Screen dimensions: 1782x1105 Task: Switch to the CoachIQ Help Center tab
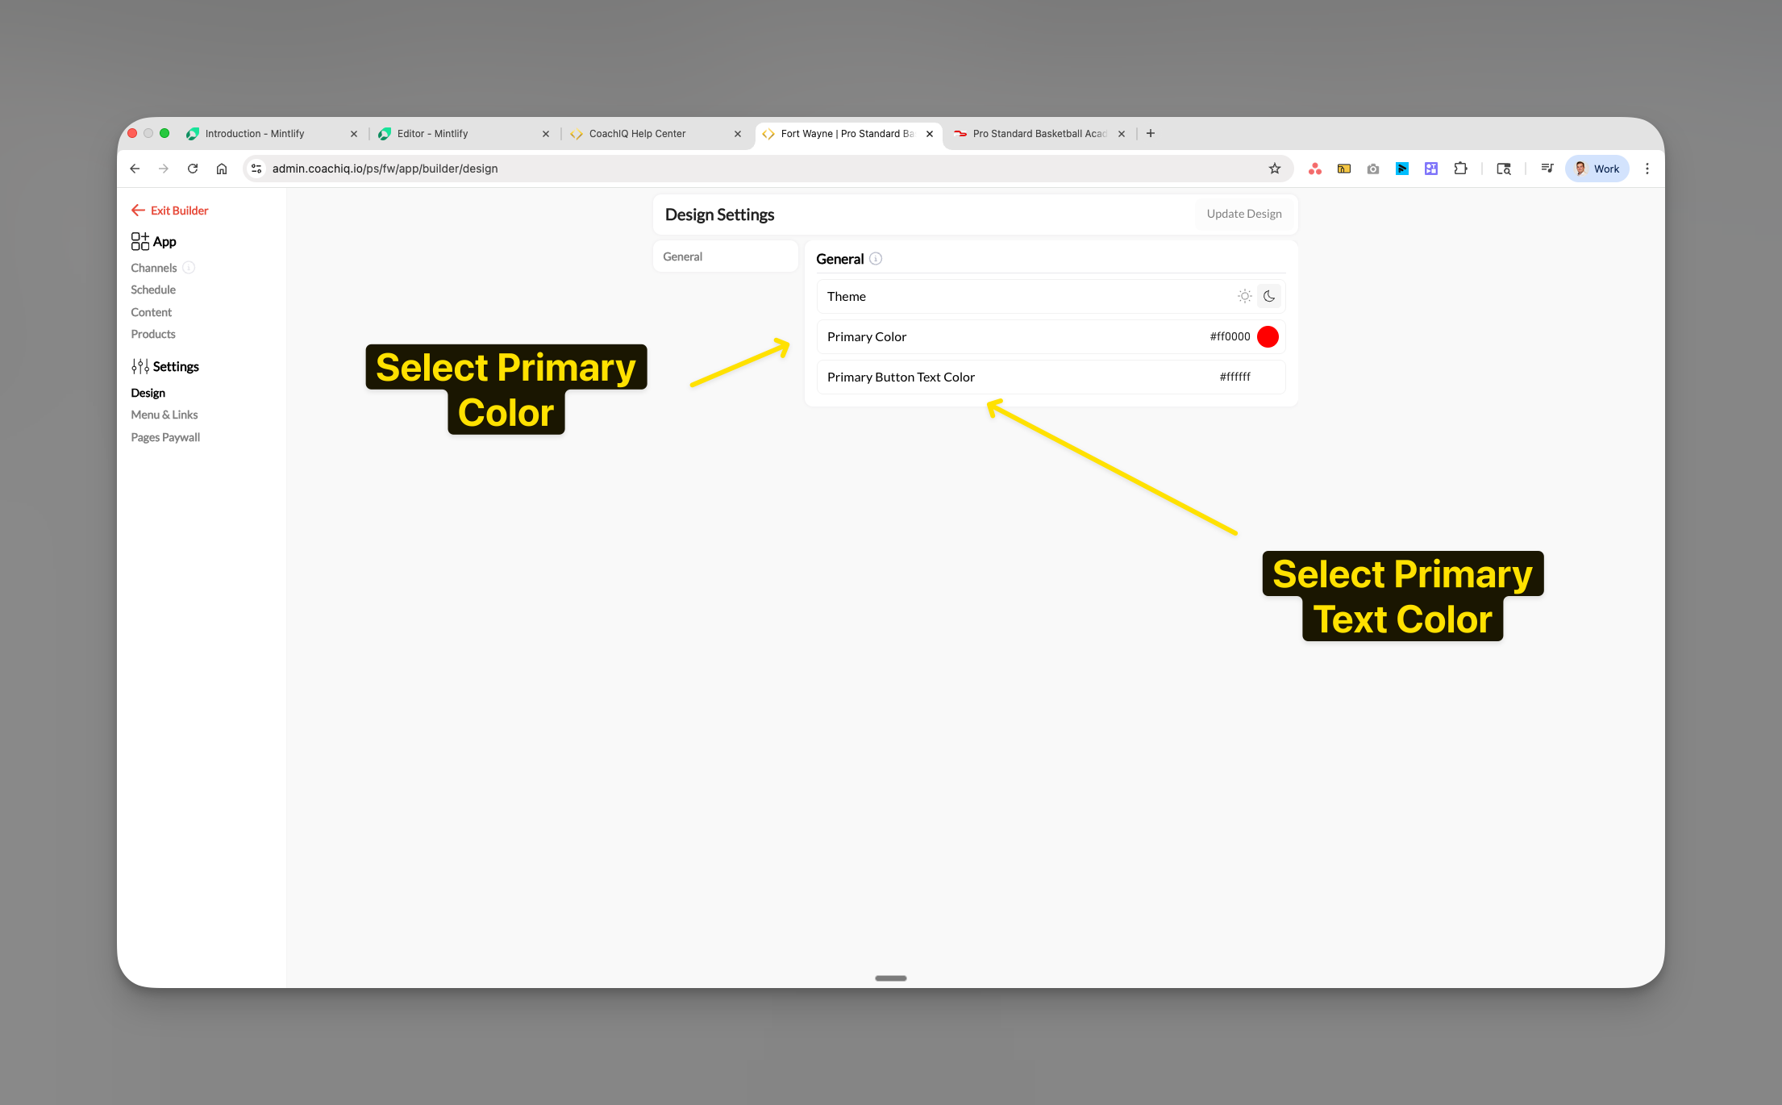[637, 133]
